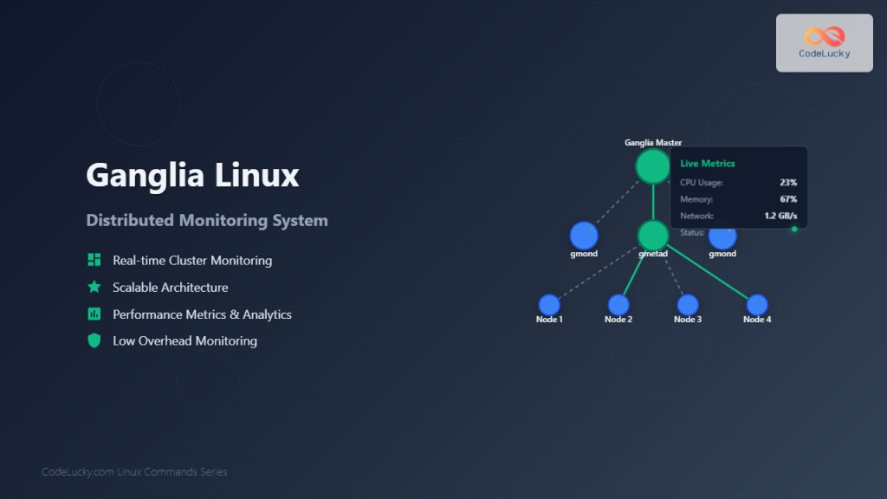Toggle the green Status indicator dot
The image size is (887, 499).
pyautogui.click(x=793, y=229)
